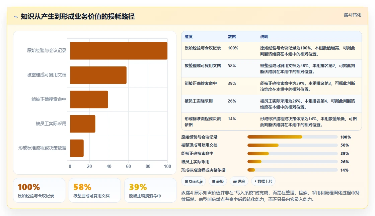The image size is (375, 216).
Task: Click the description mentioning 本组排名第2
Action: point(308,69)
